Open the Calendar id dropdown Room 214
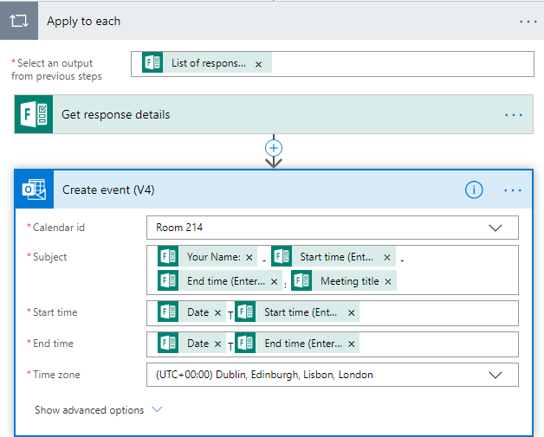Image resolution: width=544 pixels, height=437 pixels. [x=333, y=228]
